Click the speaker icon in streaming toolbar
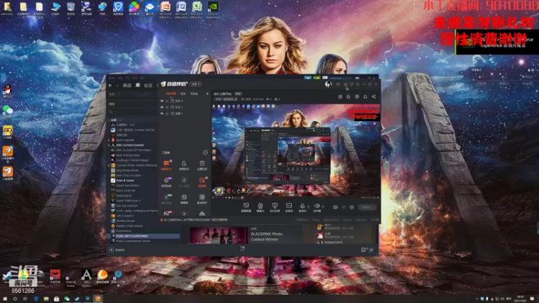The height and width of the screenshot is (303, 539). point(317,207)
